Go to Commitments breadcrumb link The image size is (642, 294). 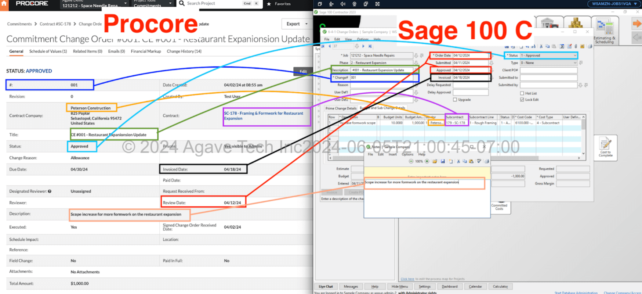(19, 24)
